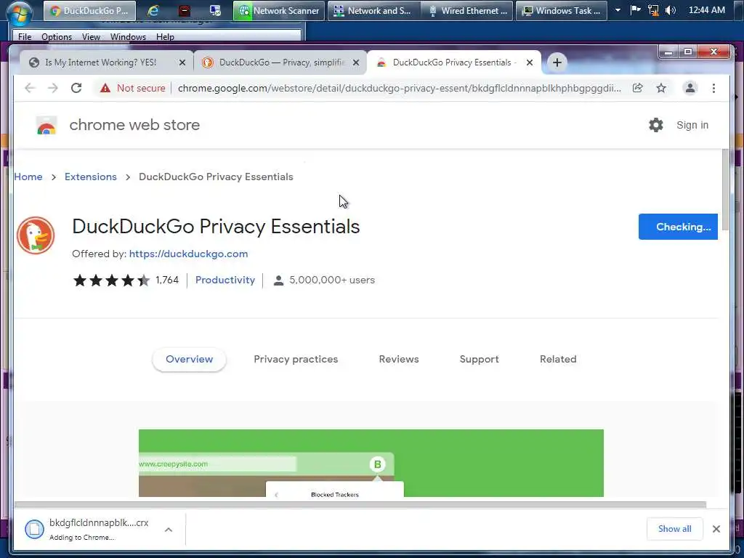
Task: Show hidden system tray icons
Action: 618,10
